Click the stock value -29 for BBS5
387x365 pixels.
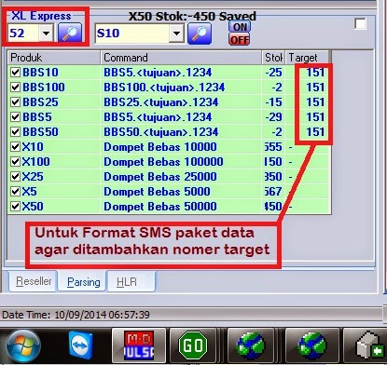pyautogui.click(x=274, y=117)
